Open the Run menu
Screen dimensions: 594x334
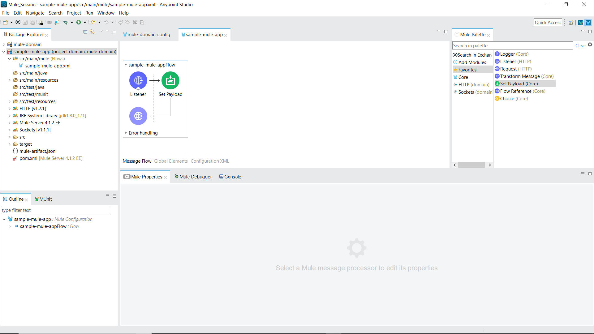point(89,13)
